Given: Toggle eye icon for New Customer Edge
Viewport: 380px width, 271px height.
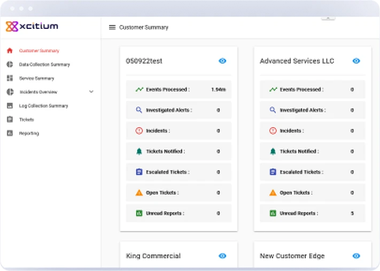Looking at the screenshot, I should point(356,256).
